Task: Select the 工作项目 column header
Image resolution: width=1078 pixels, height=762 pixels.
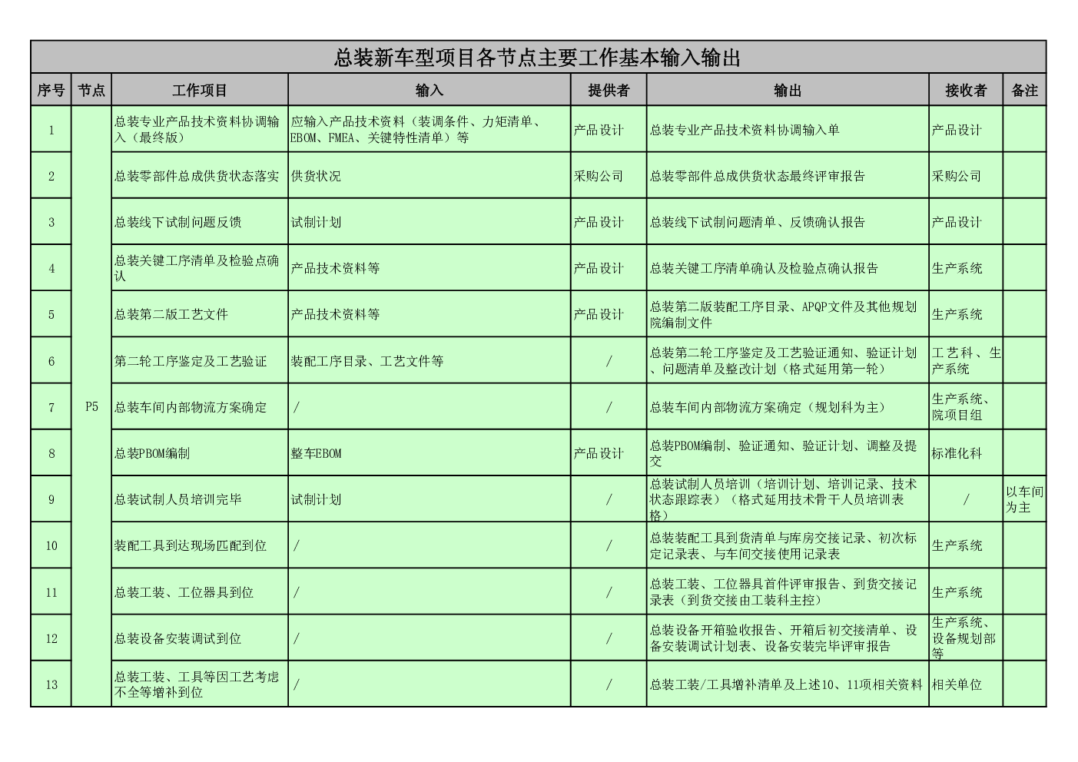Action: 199,91
